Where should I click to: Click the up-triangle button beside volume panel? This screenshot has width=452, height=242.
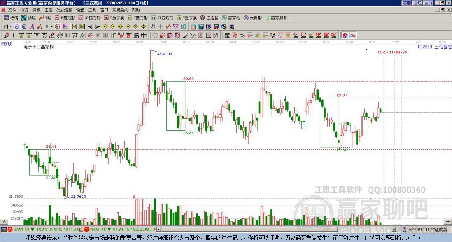[x=4, y=222]
